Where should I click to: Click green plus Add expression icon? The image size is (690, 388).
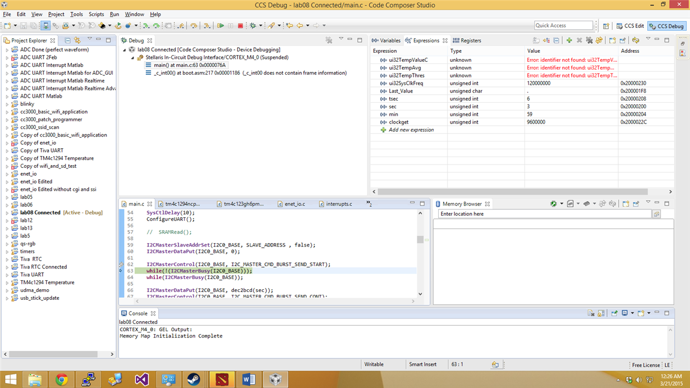(x=569, y=40)
